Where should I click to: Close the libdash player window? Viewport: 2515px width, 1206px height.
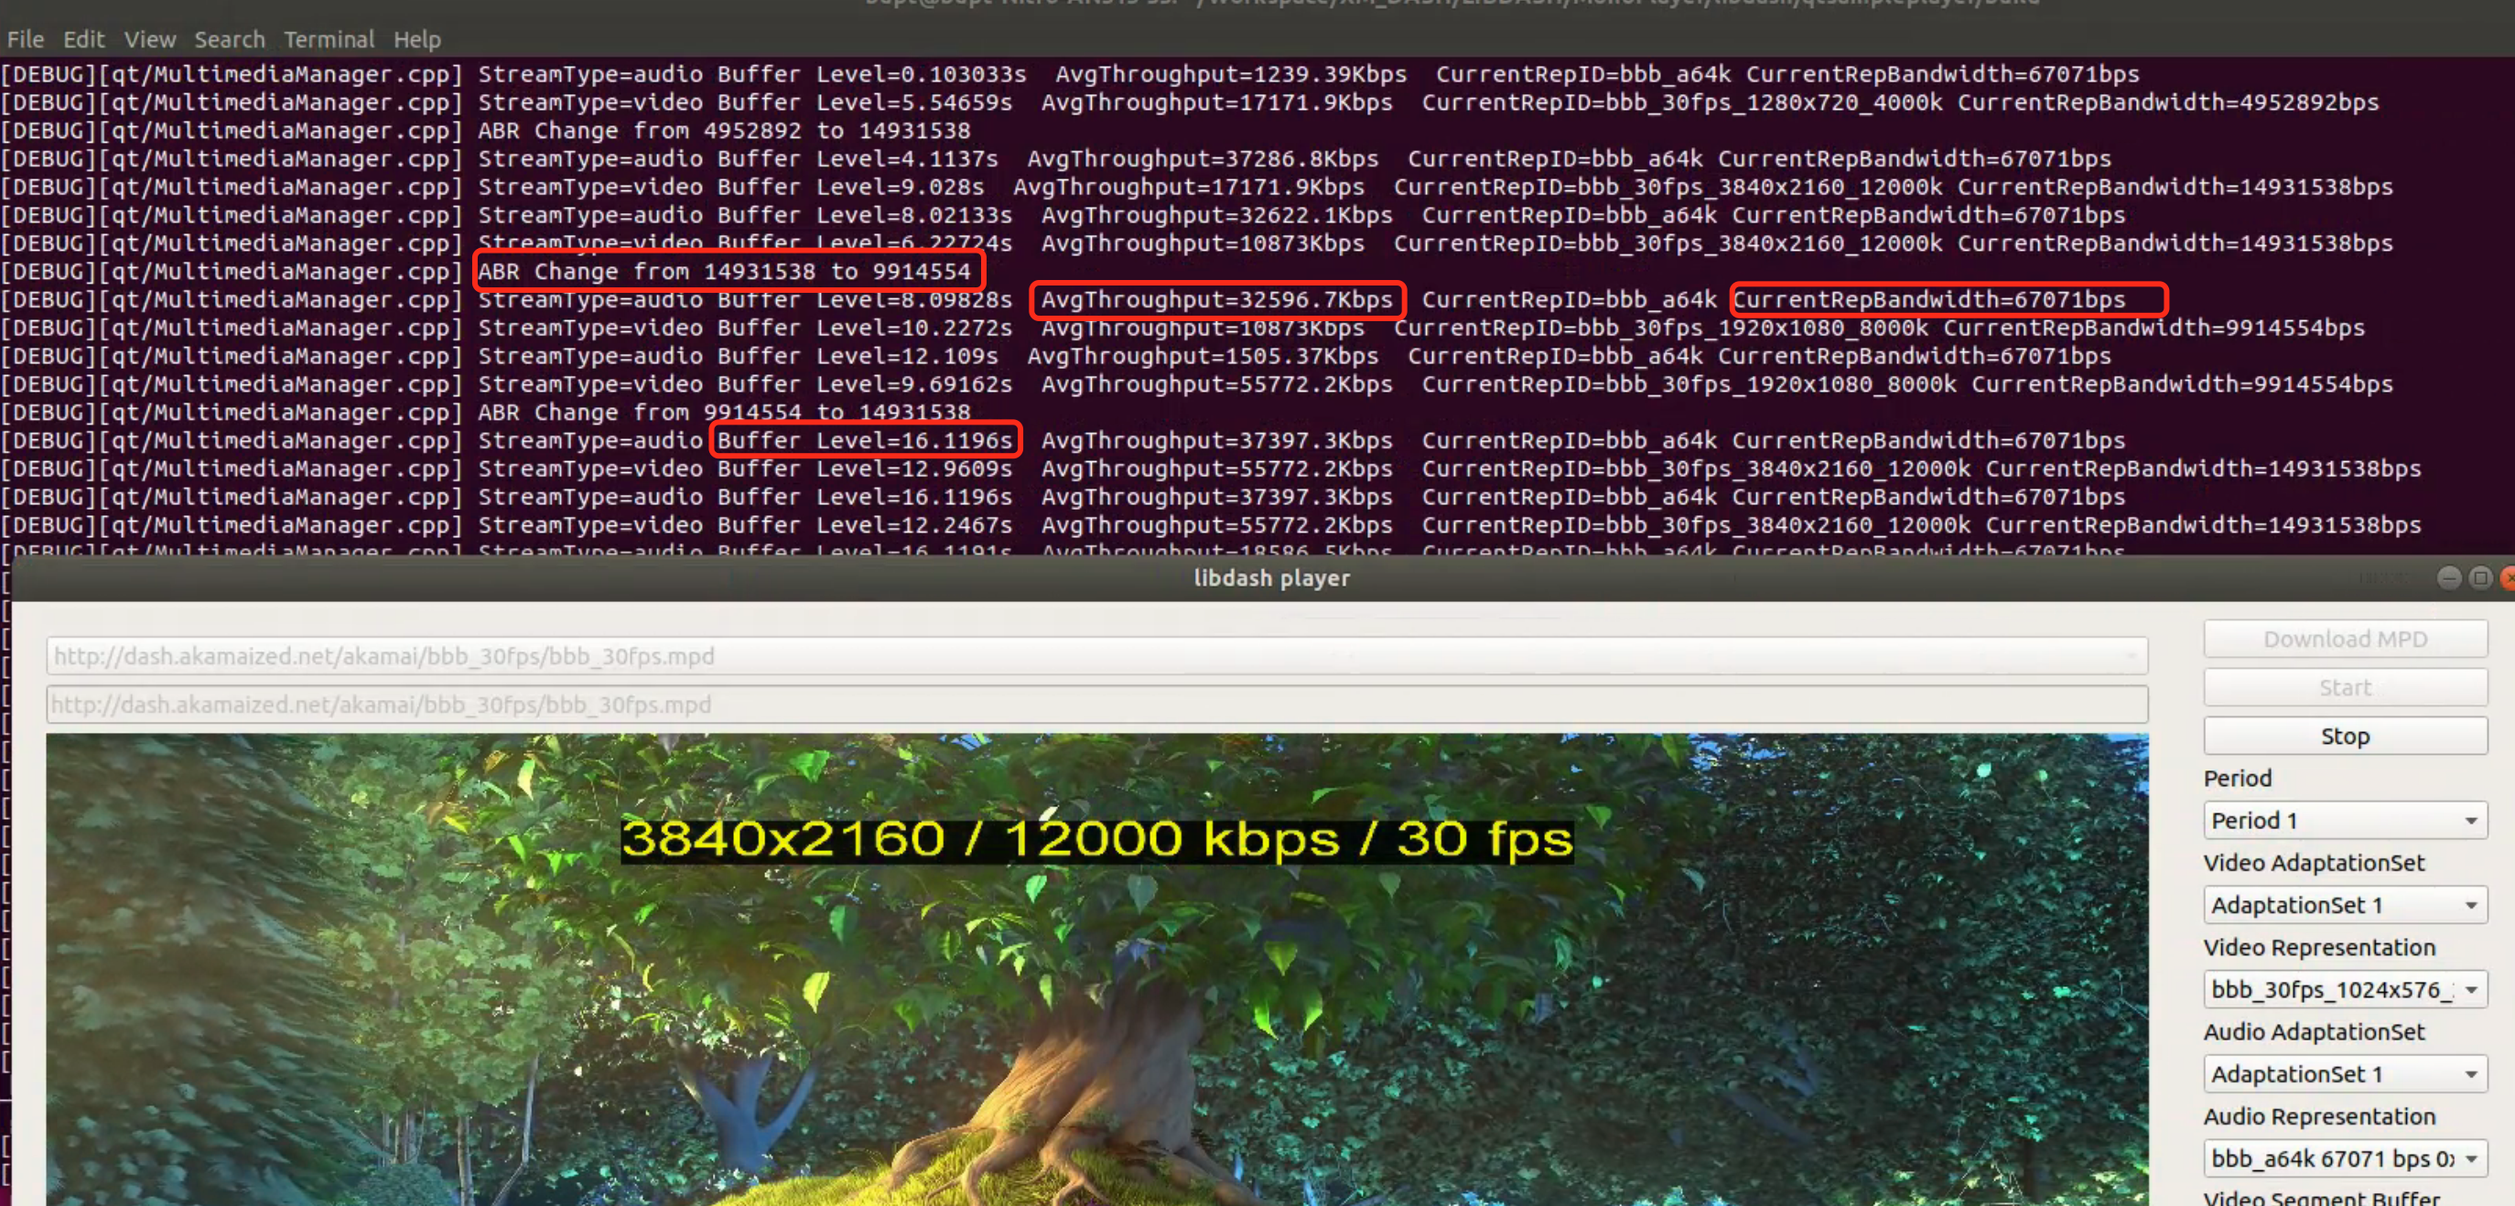pyautogui.click(x=2507, y=577)
